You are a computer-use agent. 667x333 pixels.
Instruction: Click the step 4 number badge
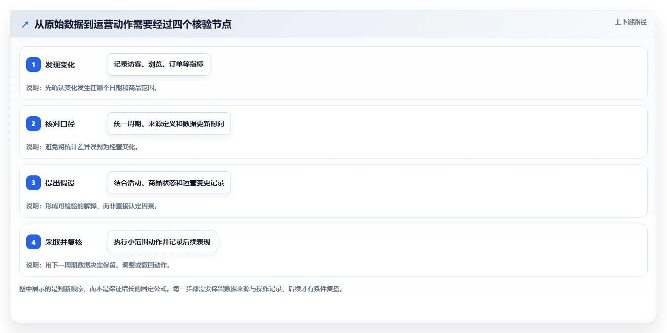tap(33, 242)
